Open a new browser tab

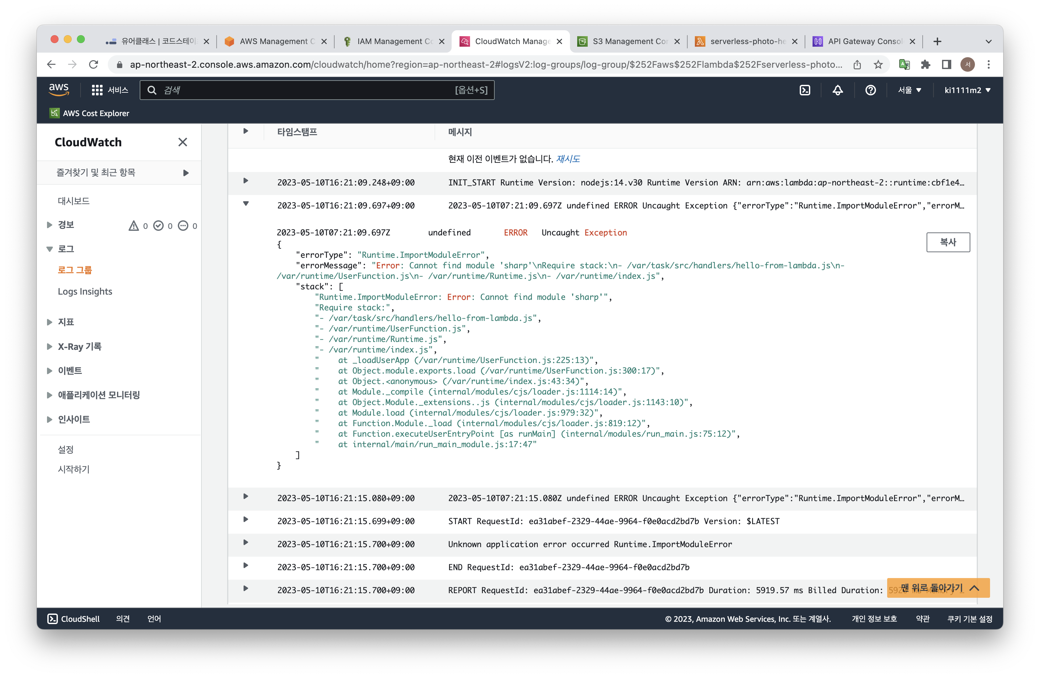(x=937, y=41)
